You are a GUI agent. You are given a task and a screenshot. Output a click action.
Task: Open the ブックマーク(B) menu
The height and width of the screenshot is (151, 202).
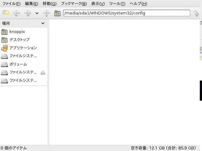[x=74, y=3]
